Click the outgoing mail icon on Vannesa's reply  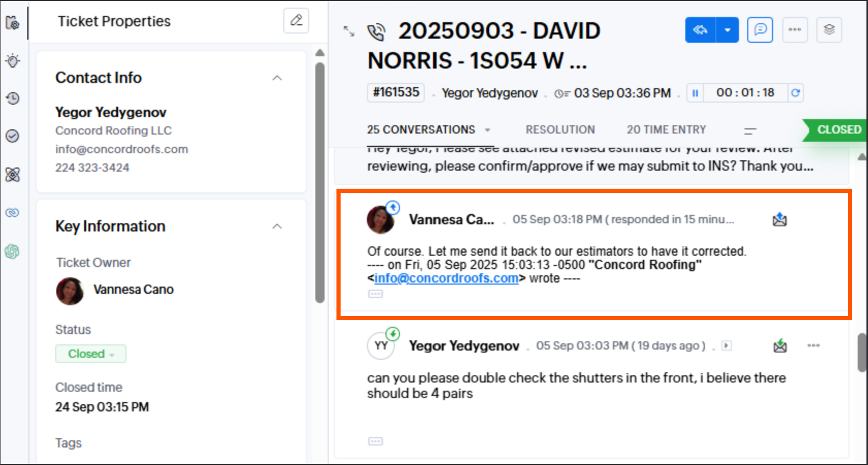pos(780,220)
